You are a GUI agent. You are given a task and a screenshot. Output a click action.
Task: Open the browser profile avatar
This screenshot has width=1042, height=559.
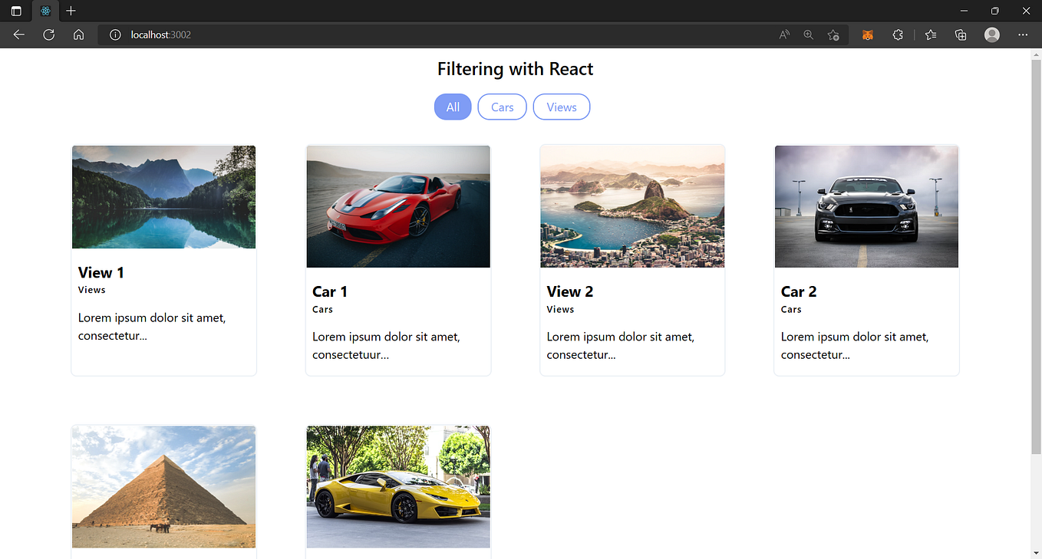(x=991, y=35)
